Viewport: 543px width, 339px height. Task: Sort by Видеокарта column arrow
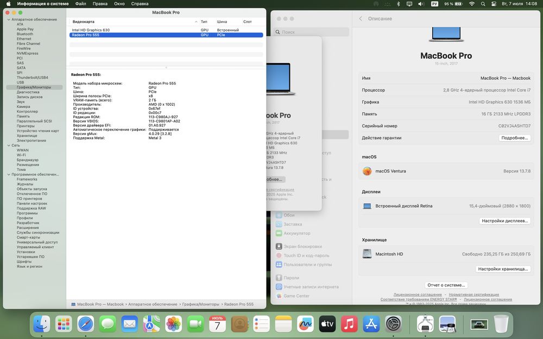tap(196, 22)
